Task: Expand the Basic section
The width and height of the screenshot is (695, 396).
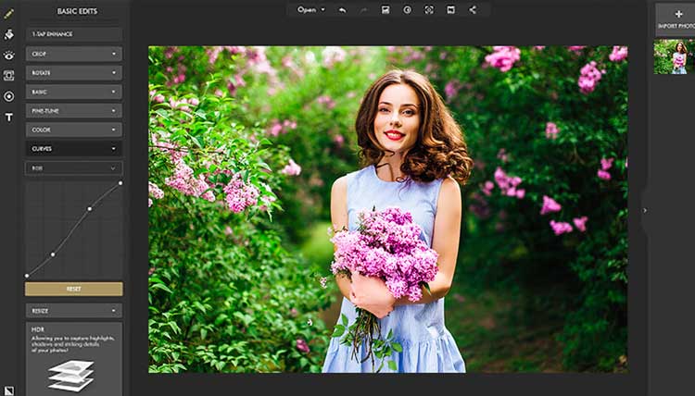Action: pos(74,92)
